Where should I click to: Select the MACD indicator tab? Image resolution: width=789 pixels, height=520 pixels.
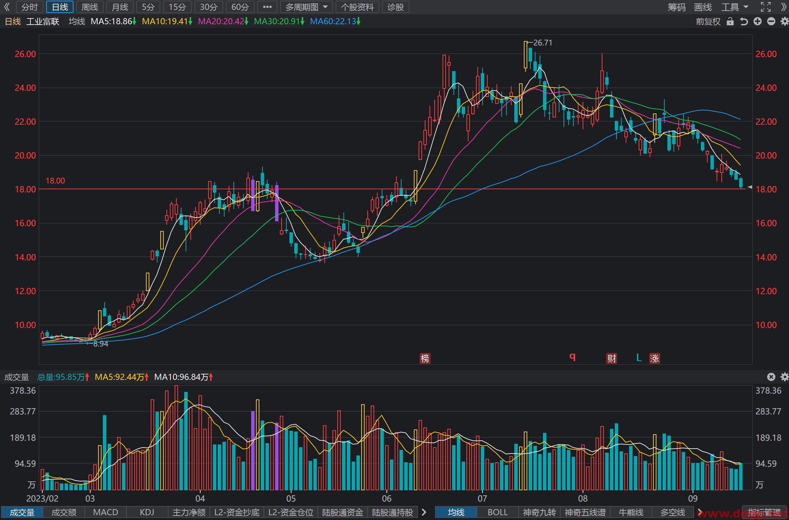click(105, 512)
